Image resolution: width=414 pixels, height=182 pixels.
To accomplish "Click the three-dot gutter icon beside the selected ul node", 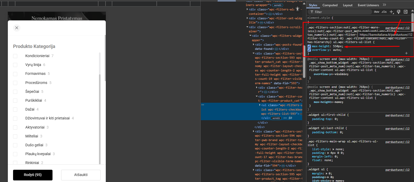I will [x=203, y=105].
